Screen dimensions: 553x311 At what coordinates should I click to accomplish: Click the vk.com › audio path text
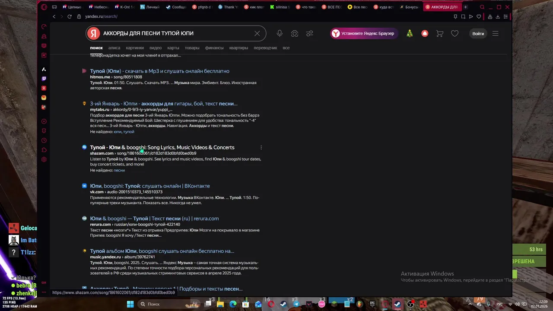pos(126,192)
